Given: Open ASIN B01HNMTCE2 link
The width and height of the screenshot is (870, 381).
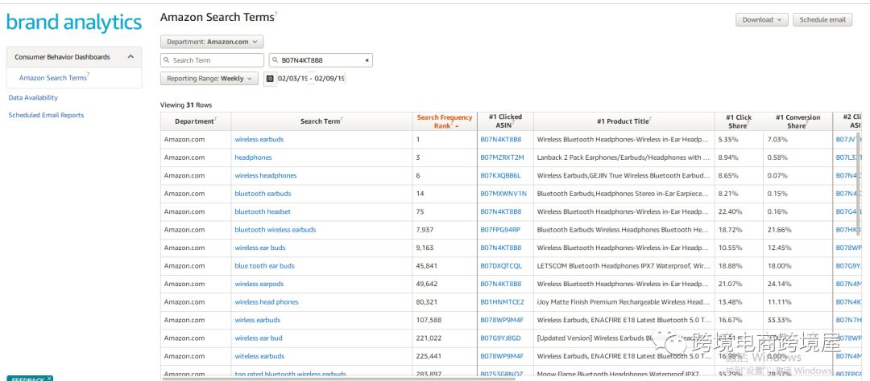Looking at the screenshot, I should tap(502, 301).
